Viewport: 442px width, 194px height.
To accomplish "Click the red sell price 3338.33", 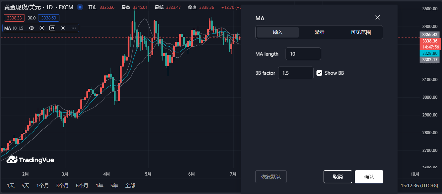I will [x=15, y=18].
